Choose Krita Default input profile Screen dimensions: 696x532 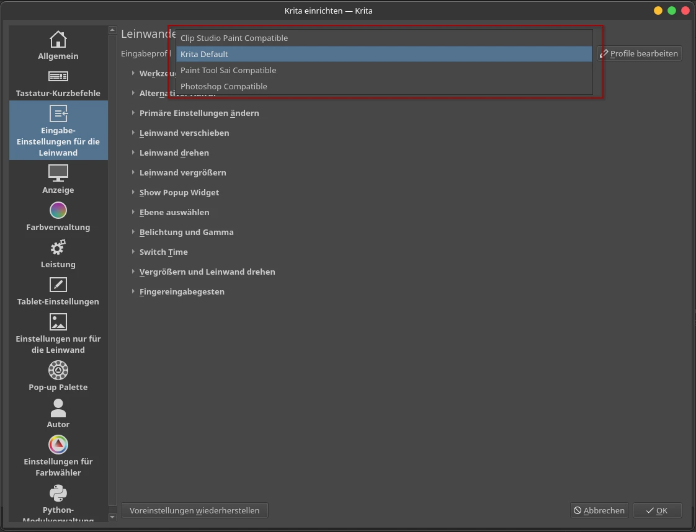pyautogui.click(x=384, y=54)
